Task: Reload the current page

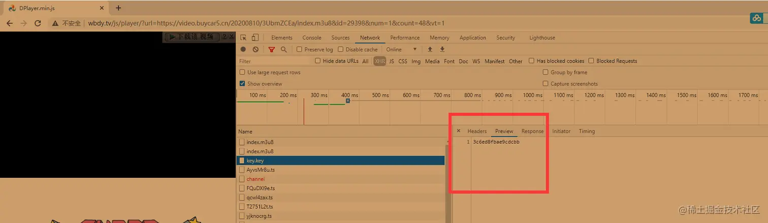Action: 38,23
